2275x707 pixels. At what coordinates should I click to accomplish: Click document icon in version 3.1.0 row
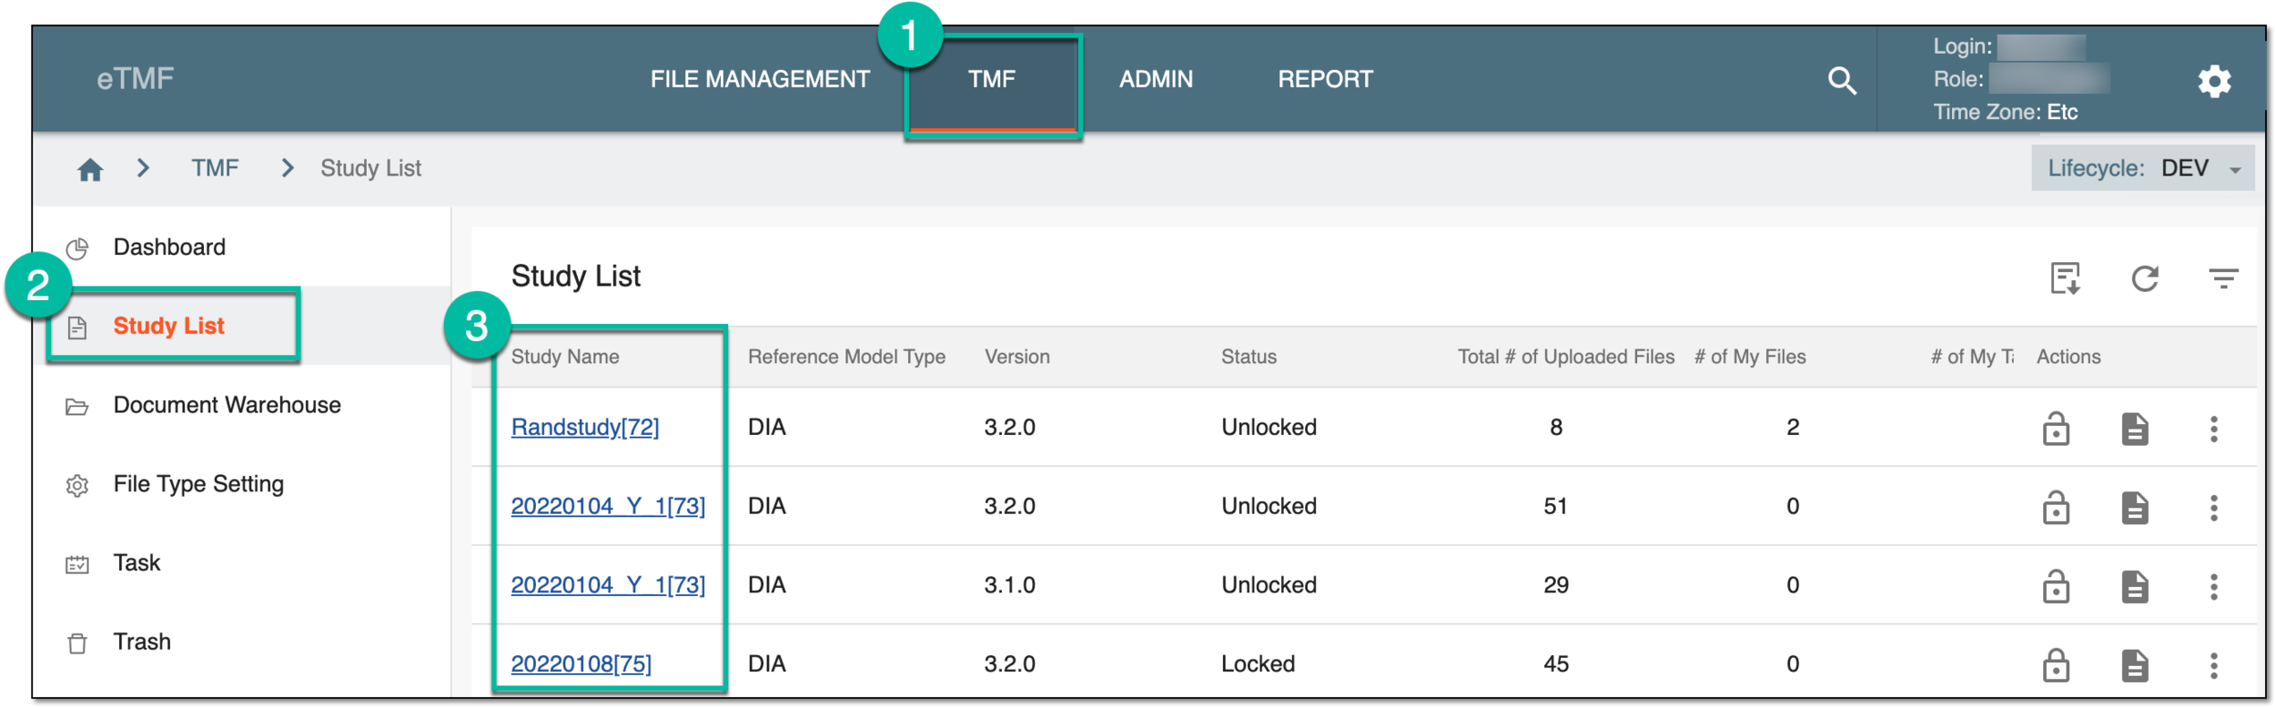(x=2134, y=586)
